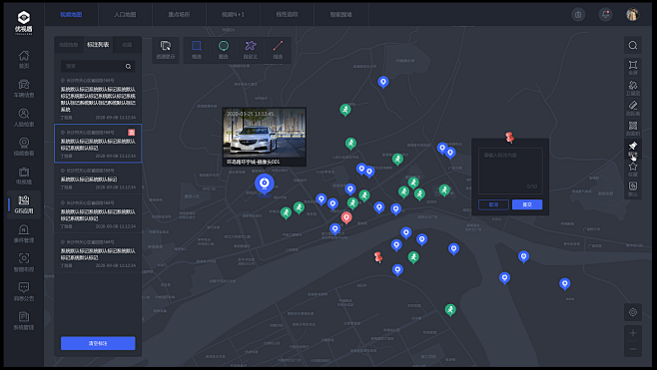Delete the highlighted annotation via red icon
The width and height of the screenshot is (657, 370).
tap(131, 133)
